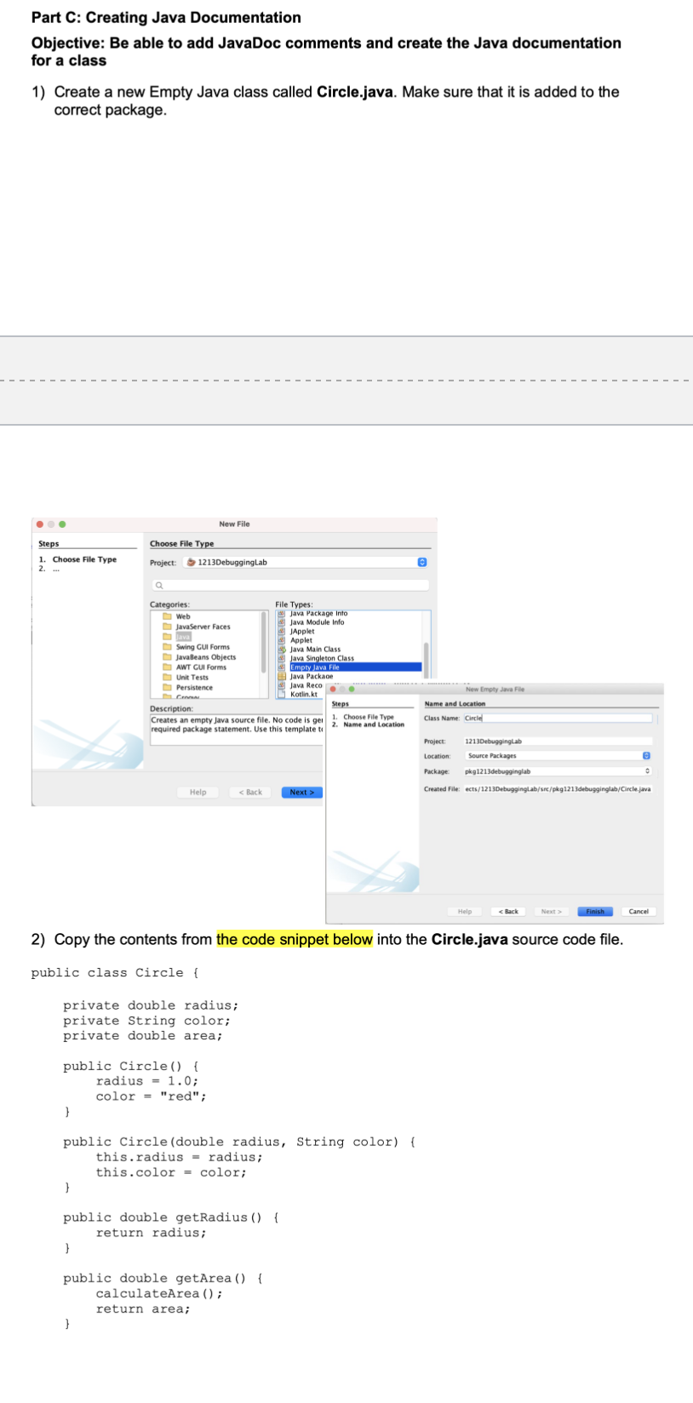This screenshot has height=1403, width=693.
Task: Click 'return radius;' code line
Action: [x=151, y=1233]
